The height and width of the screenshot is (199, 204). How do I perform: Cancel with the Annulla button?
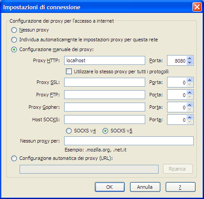pos(145,187)
